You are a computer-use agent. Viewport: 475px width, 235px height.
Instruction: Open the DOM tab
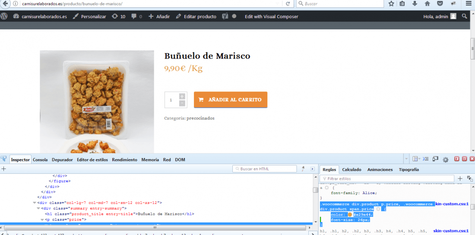pos(180,160)
